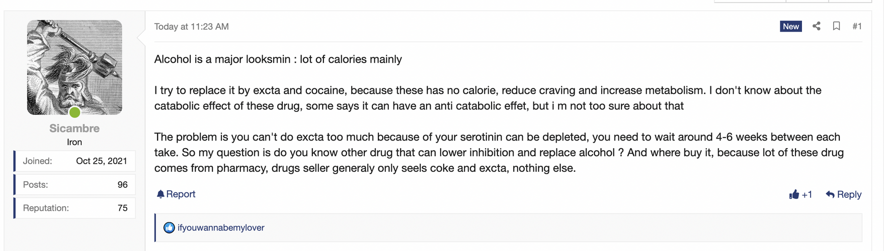Click the New badge label
The width and height of the screenshot is (884, 251).
tap(791, 26)
